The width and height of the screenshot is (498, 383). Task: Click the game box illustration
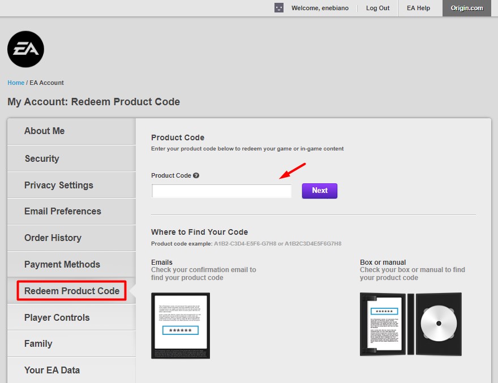pyautogui.click(x=384, y=324)
